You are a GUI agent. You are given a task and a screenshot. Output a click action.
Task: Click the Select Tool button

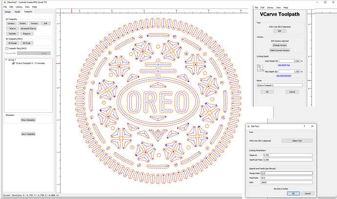click(297, 141)
